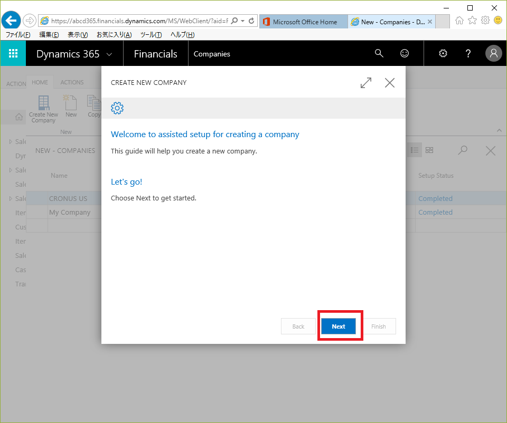Click the browser Home icon
The image size is (507, 423).
(459, 21)
